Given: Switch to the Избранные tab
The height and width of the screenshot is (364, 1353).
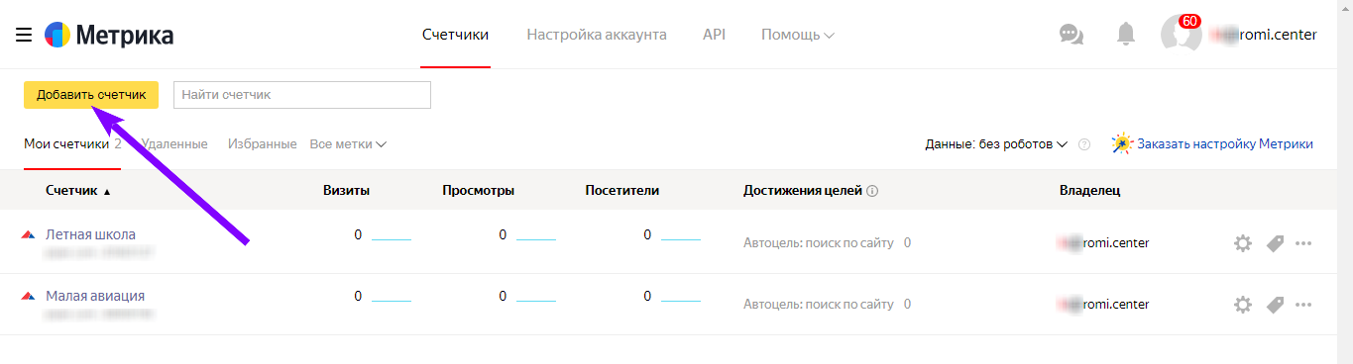Looking at the screenshot, I should pyautogui.click(x=262, y=144).
